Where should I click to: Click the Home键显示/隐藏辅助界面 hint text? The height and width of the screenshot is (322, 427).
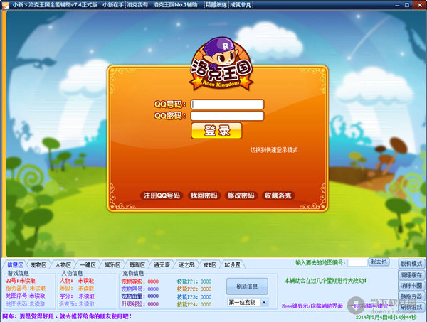tap(312, 306)
